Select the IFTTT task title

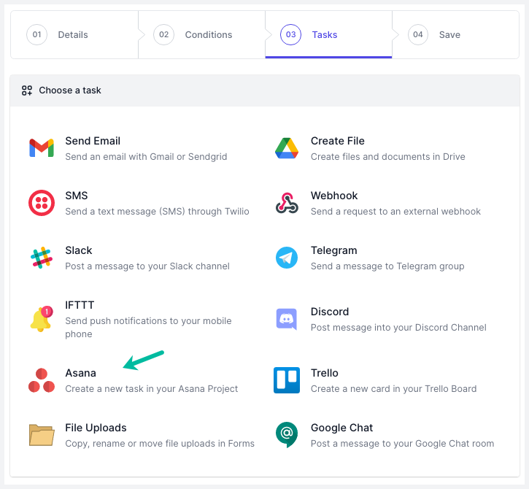click(80, 305)
